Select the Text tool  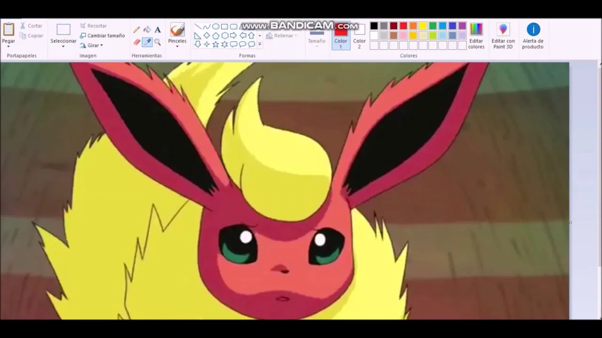158,30
